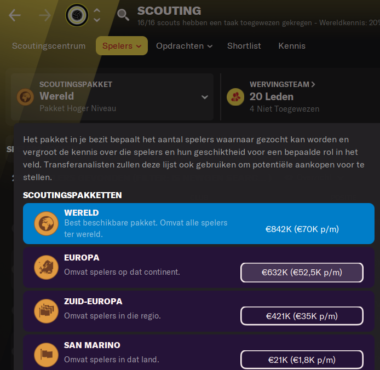Collapse the Scoutingspakket Wereld dropdown chevron
The image size is (380, 370).
(205, 97)
